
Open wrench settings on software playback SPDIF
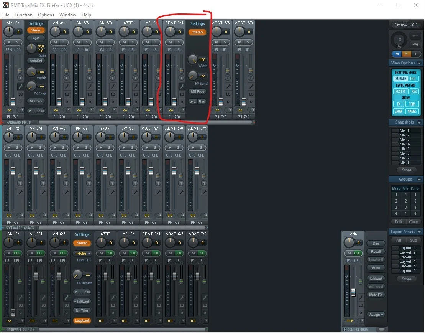pos(112,192)
